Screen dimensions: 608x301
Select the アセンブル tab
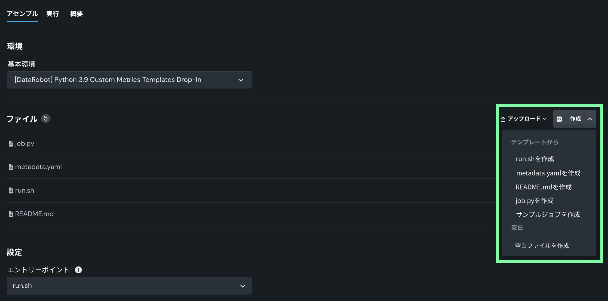22,14
